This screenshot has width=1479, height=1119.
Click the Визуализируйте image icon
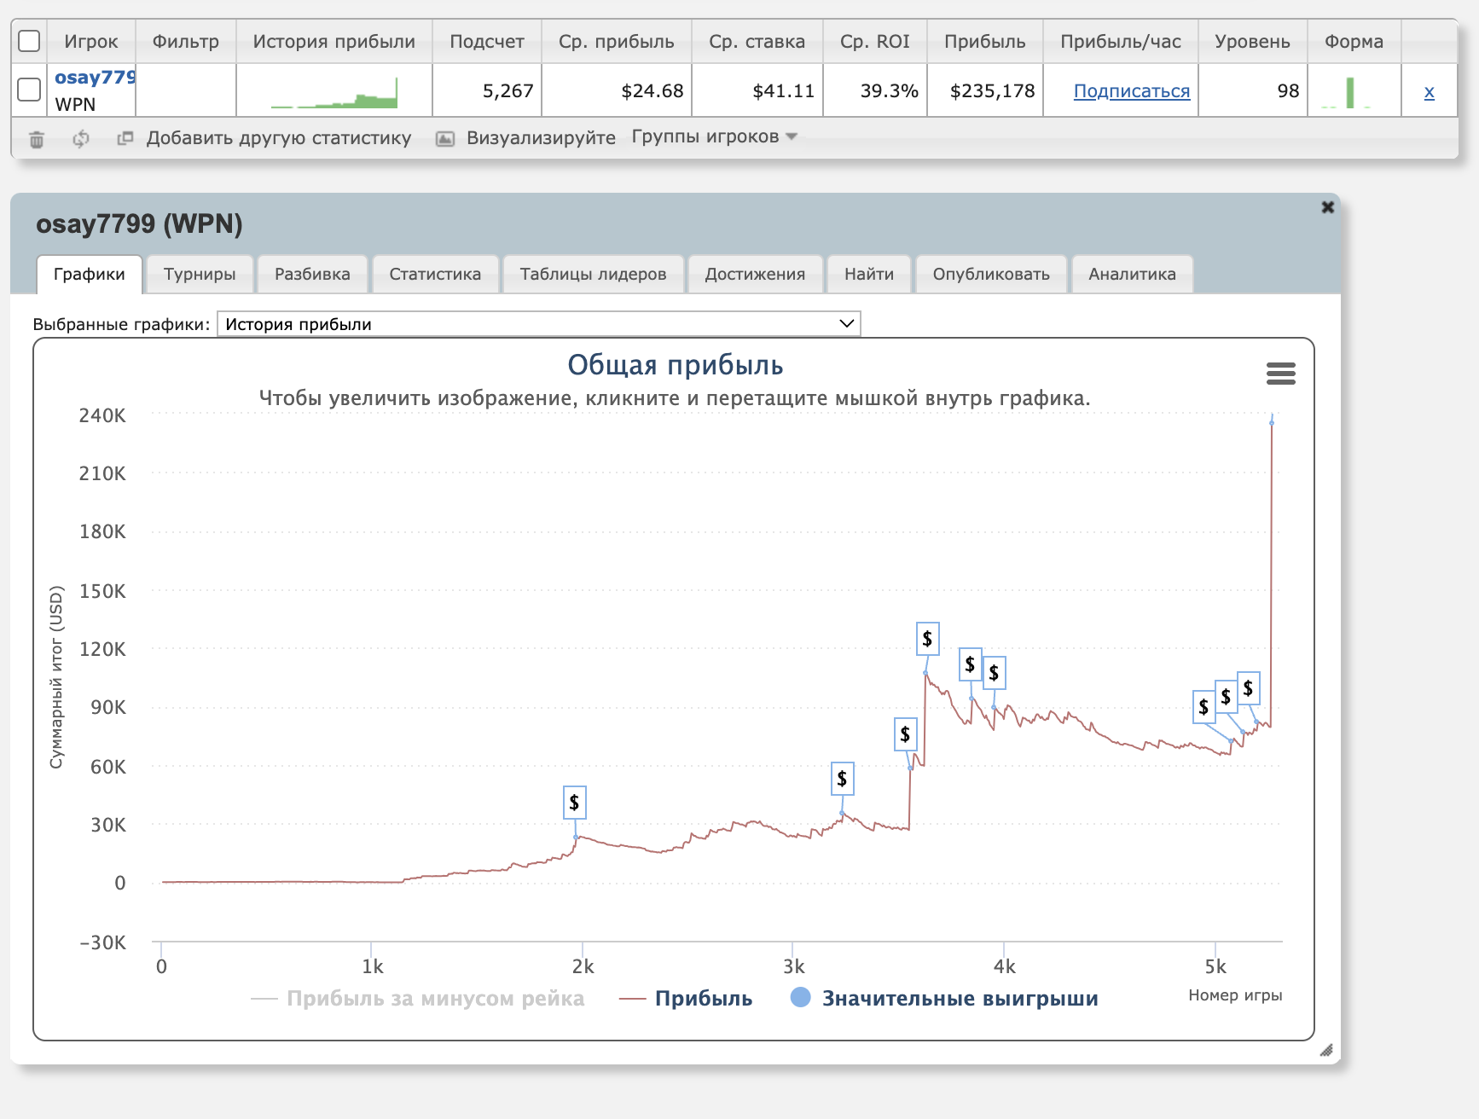point(445,139)
